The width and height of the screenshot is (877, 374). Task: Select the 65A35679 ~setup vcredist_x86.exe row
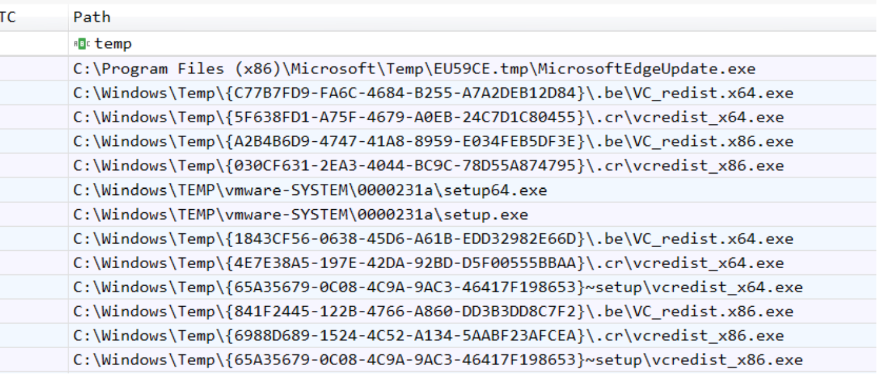[473, 360]
